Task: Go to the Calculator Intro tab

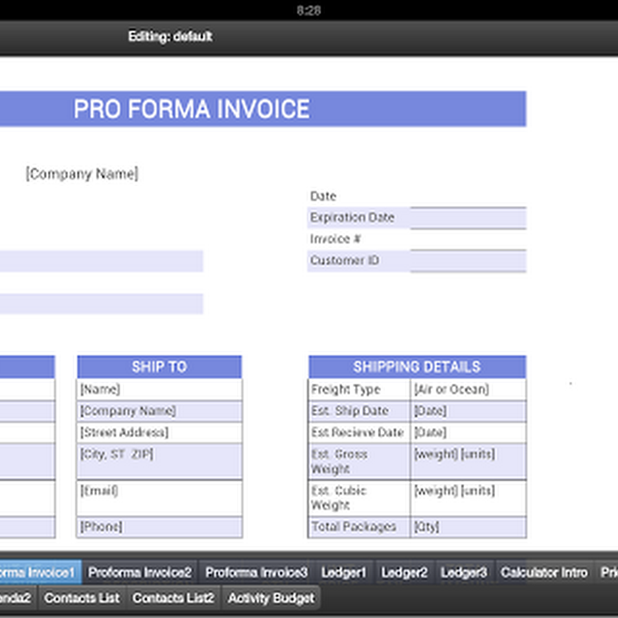Action: point(544,572)
